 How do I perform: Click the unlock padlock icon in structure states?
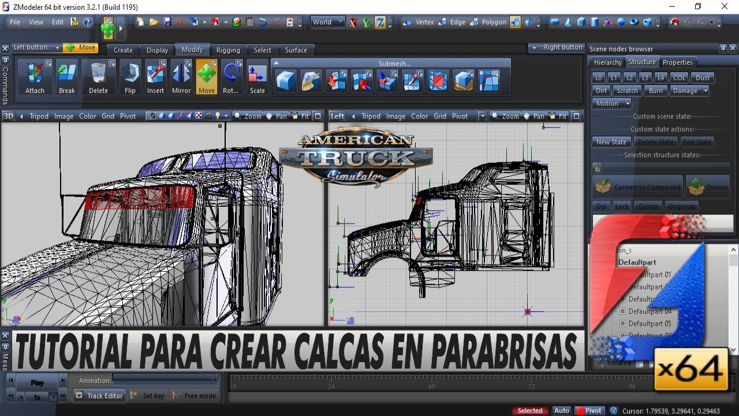(598, 168)
